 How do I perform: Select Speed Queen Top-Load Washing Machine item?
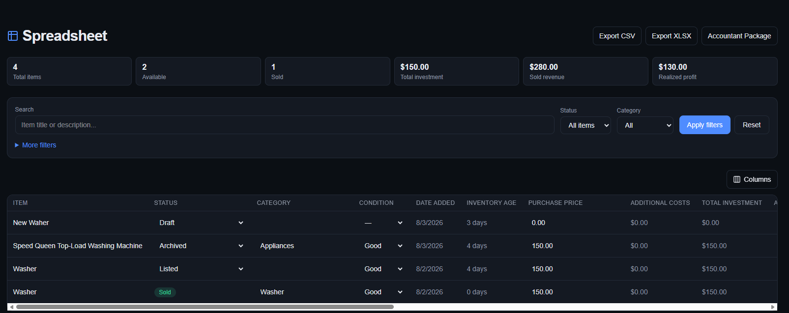(78, 246)
